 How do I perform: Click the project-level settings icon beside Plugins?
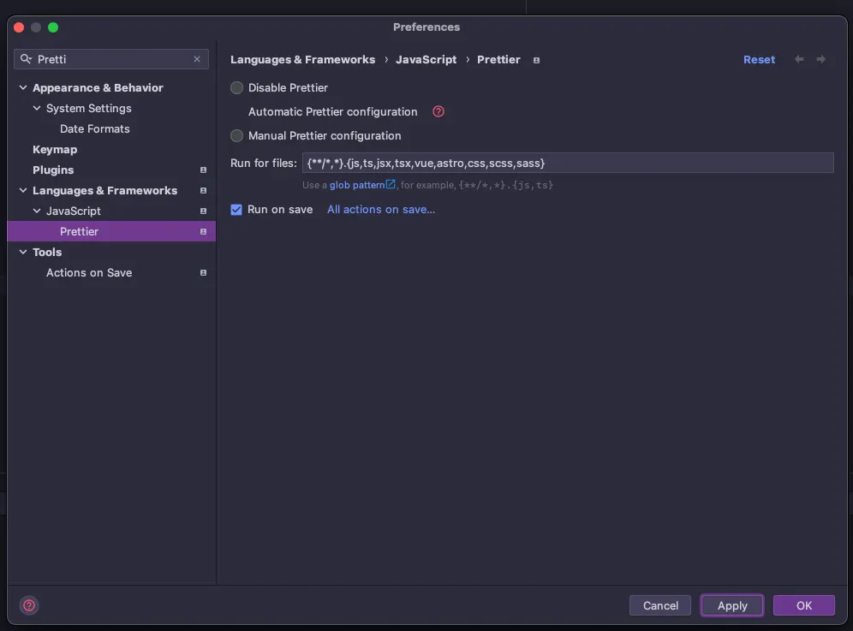pyautogui.click(x=203, y=170)
